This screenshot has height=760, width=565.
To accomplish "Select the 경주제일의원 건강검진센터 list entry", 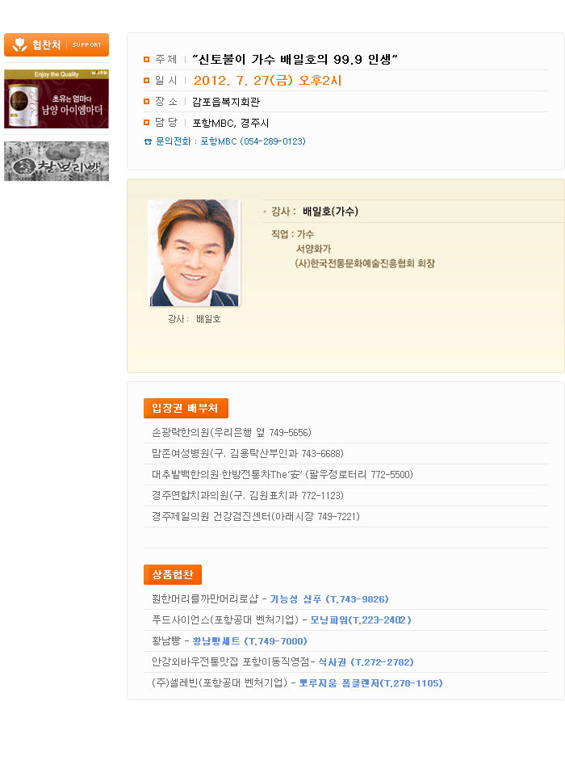I will click(256, 517).
